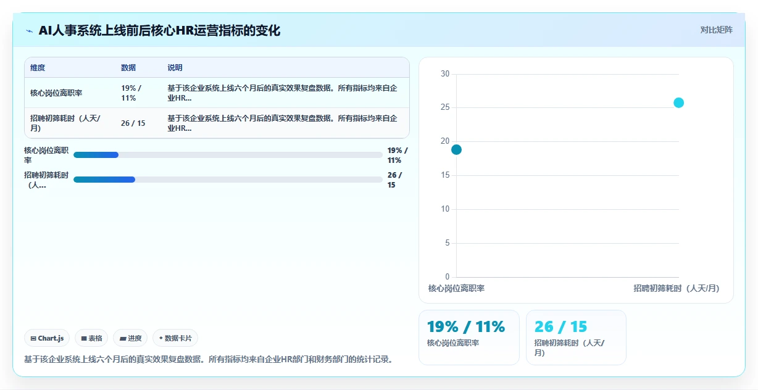Click the lightning icon beside the title
This screenshot has height=390, width=758.
click(x=29, y=31)
